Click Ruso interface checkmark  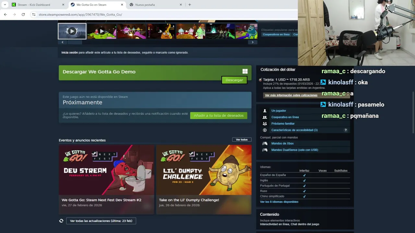tap(304, 191)
